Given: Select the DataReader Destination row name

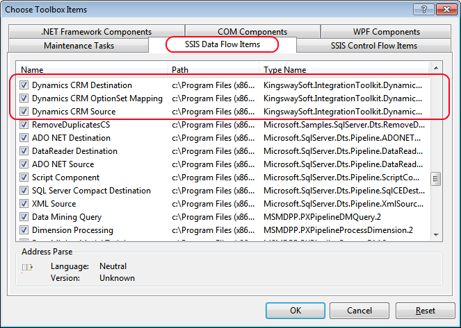Looking at the screenshot, I should (74, 151).
